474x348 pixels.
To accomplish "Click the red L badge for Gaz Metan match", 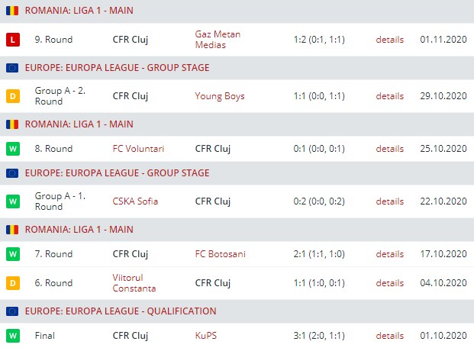I will [x=11, y=39].
